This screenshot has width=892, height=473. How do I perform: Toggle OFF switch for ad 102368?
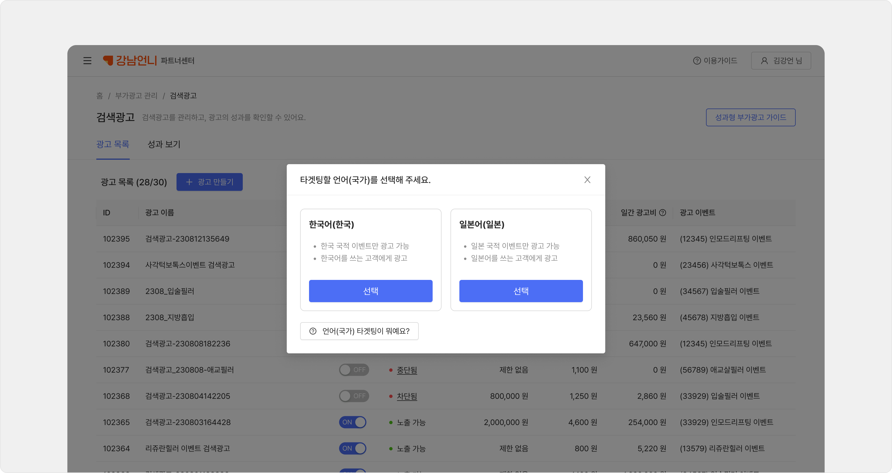(x=354, y=396)
